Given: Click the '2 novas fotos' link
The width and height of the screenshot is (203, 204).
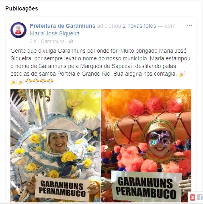Looking at the screenshot, I should pos(139,26).
